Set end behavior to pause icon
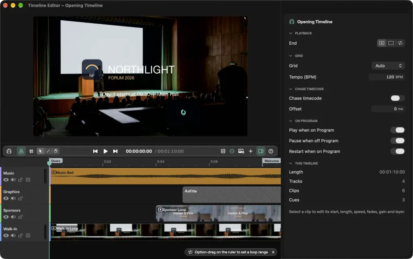 382,43
